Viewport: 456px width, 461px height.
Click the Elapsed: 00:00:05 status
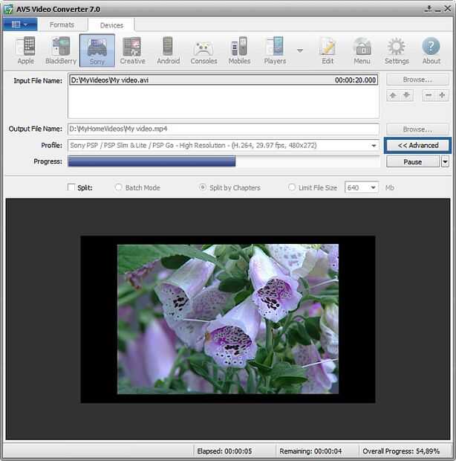224,451
